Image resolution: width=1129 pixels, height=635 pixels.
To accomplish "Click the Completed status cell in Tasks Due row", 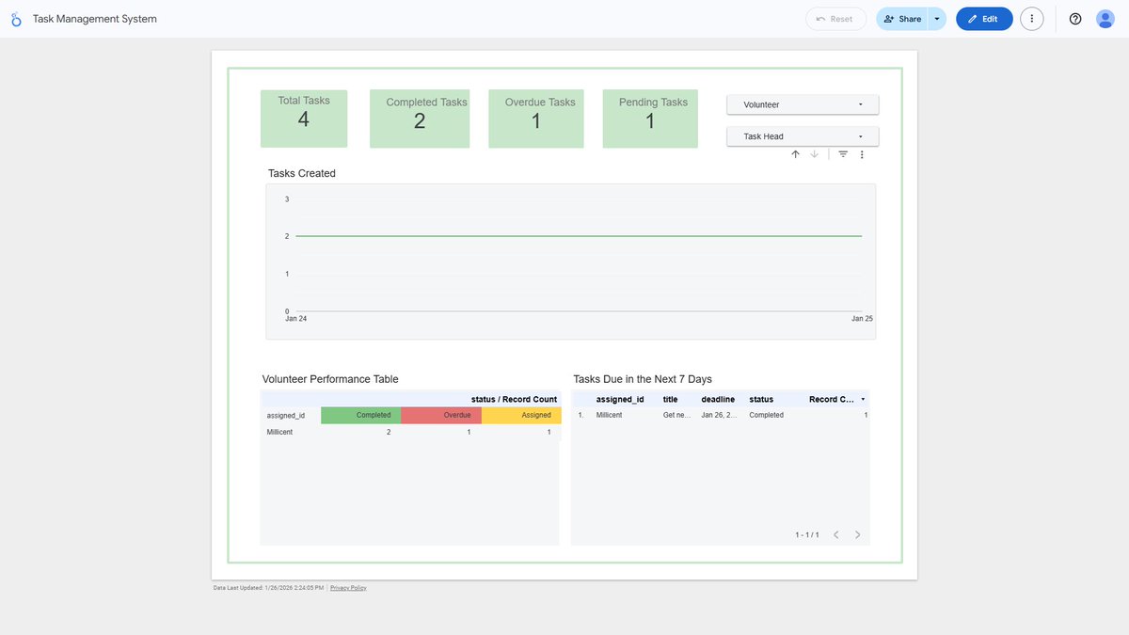I will [766, 415].
